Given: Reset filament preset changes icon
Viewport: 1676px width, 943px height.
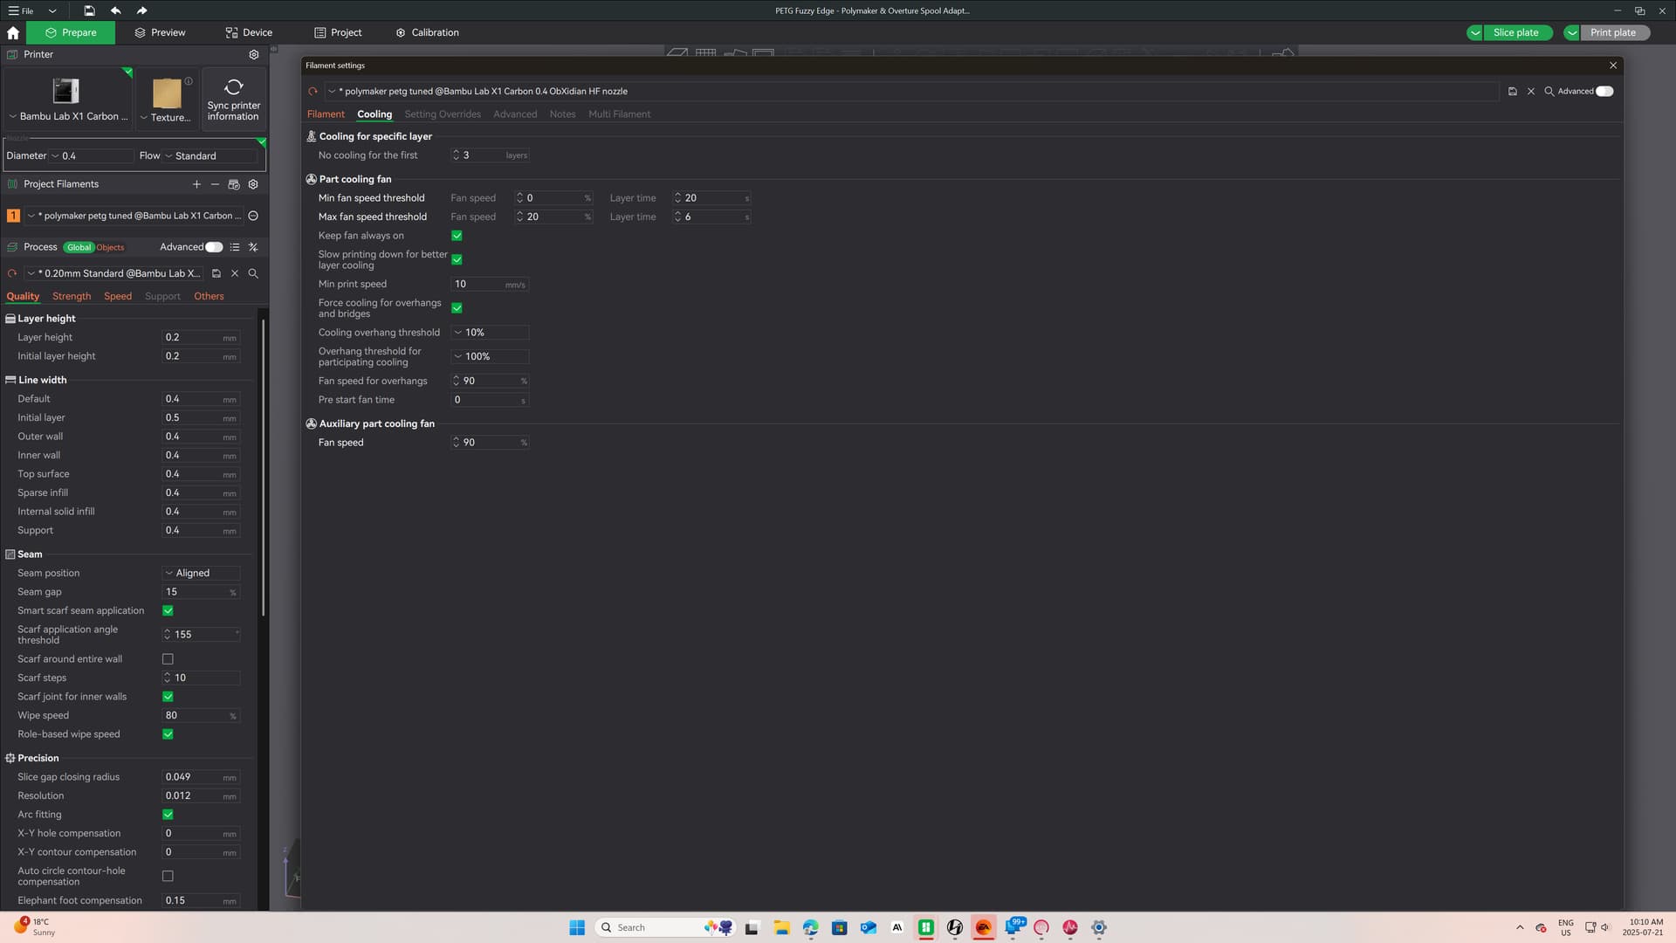Looking at the screenshot, I should 313,91.
